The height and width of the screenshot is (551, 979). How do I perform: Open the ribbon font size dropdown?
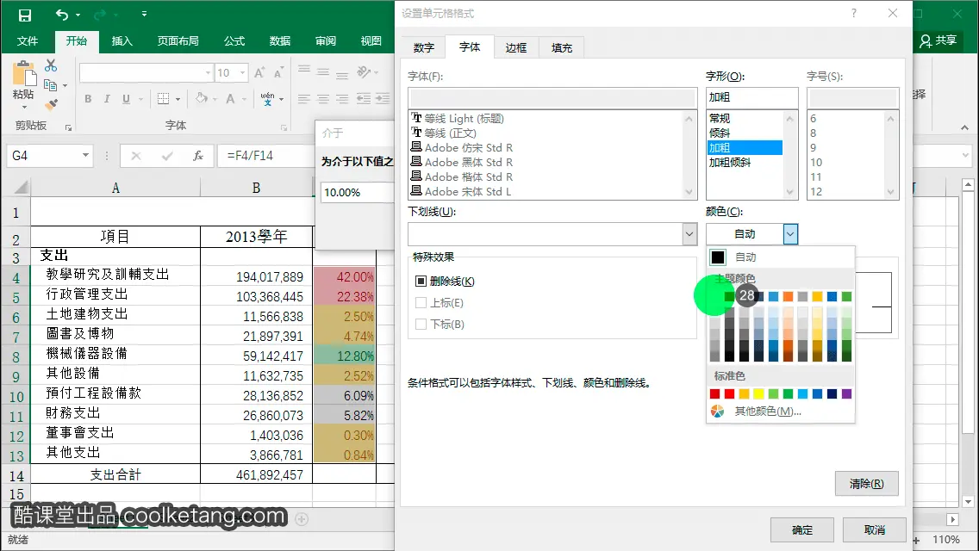243,73
